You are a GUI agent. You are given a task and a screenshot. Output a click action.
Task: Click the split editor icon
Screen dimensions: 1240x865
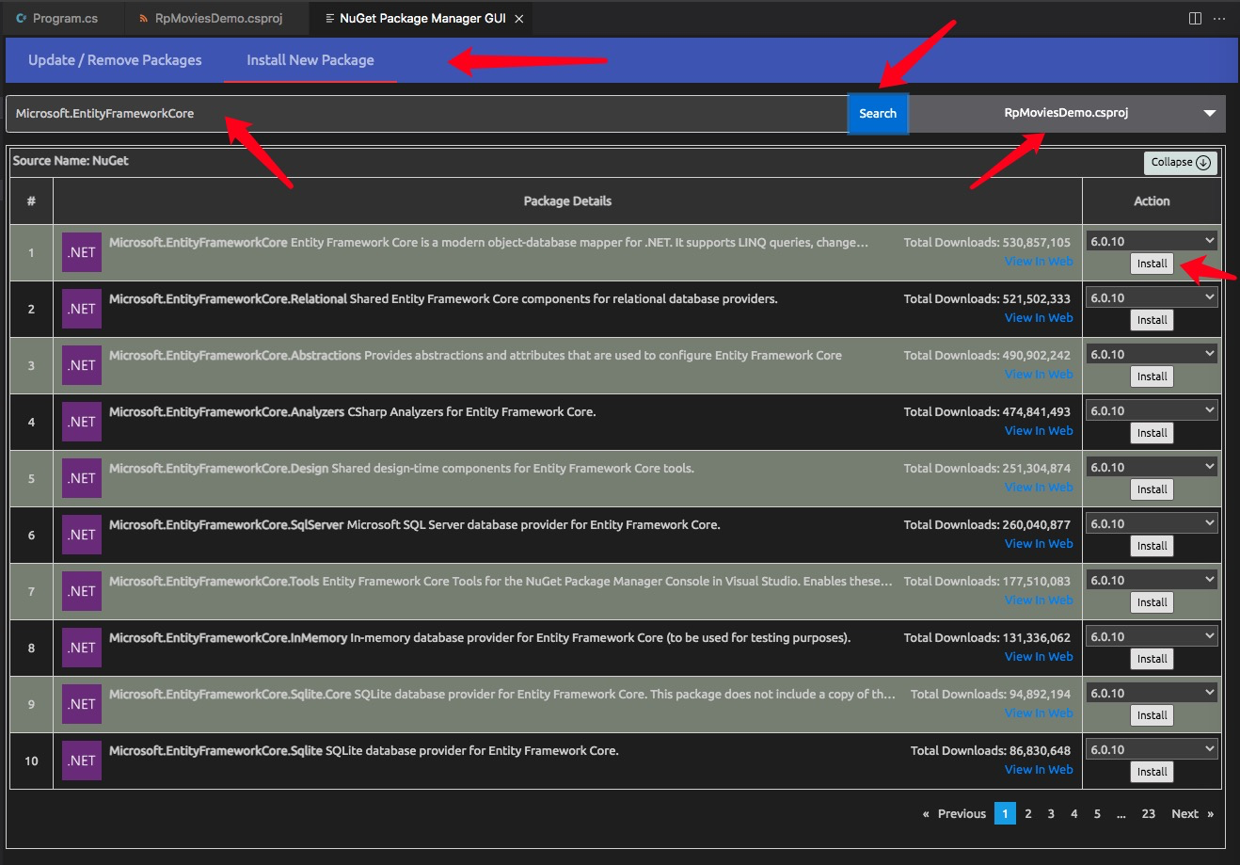point(1195,18)
